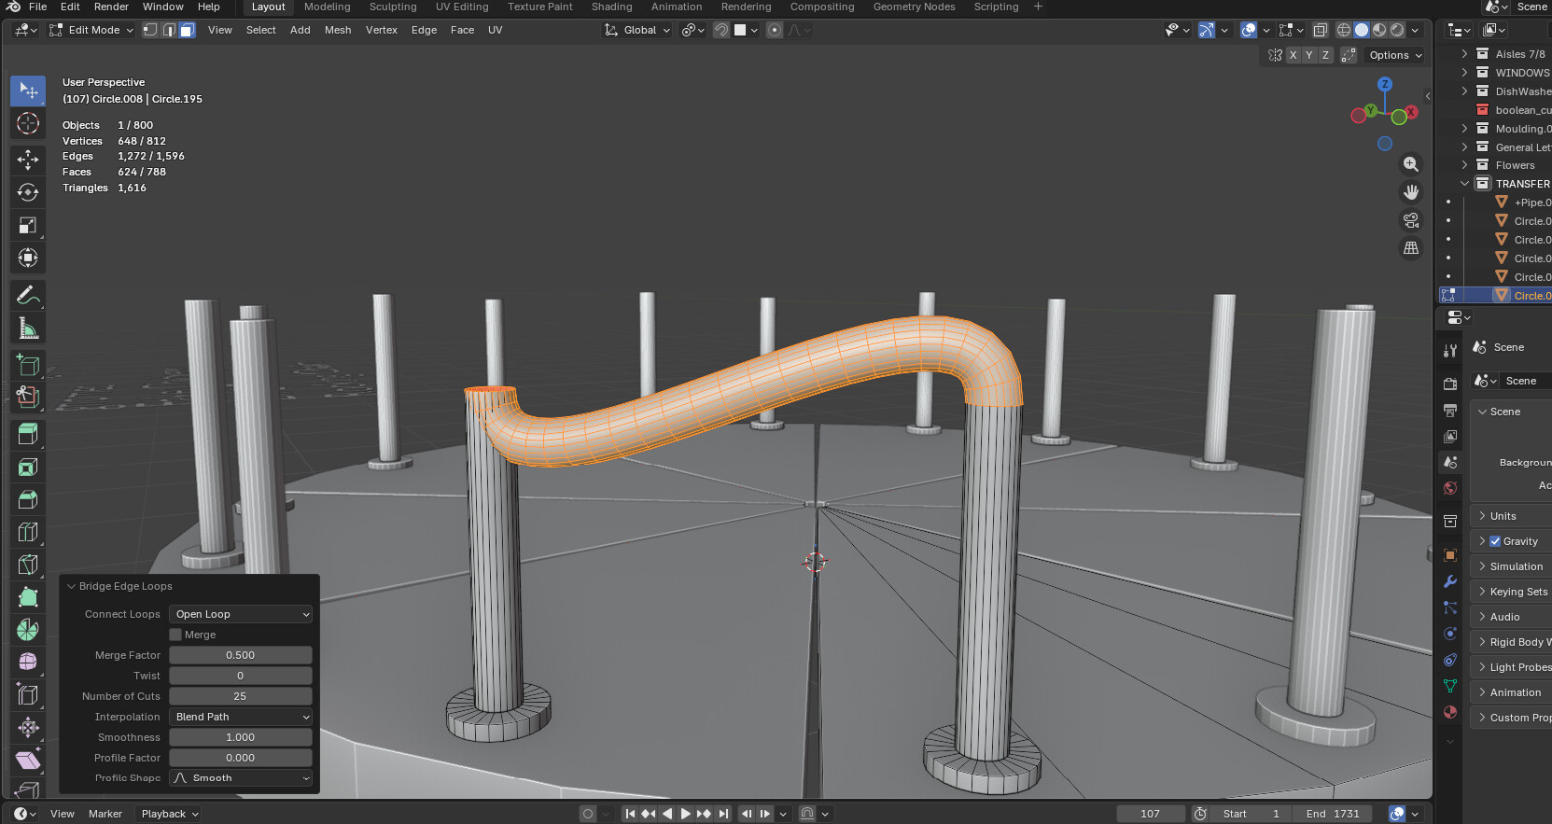Screen dimensions: 1552x824
Task: Pick the Poly Build tool
Action: [x=28, y=597]
